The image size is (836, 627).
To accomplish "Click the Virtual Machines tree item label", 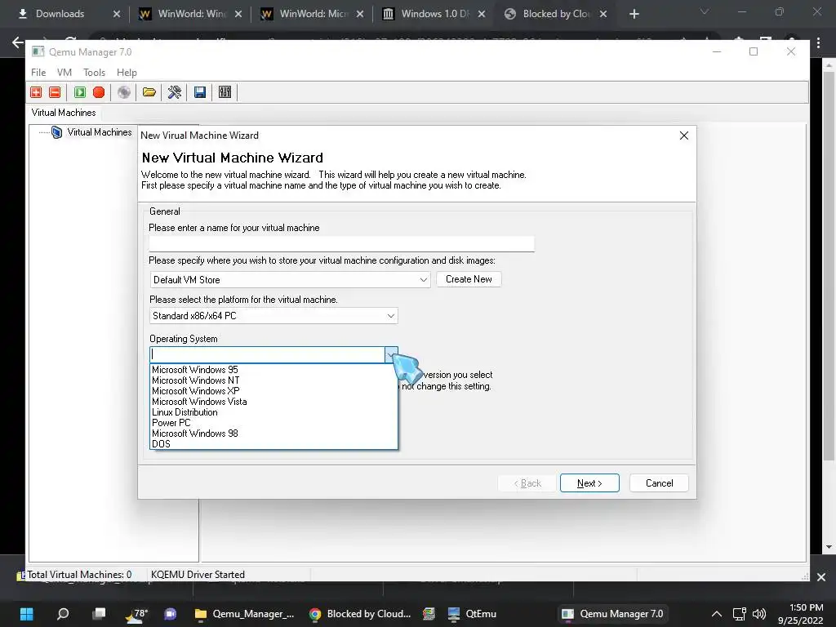I will click(x=99, y=132).
